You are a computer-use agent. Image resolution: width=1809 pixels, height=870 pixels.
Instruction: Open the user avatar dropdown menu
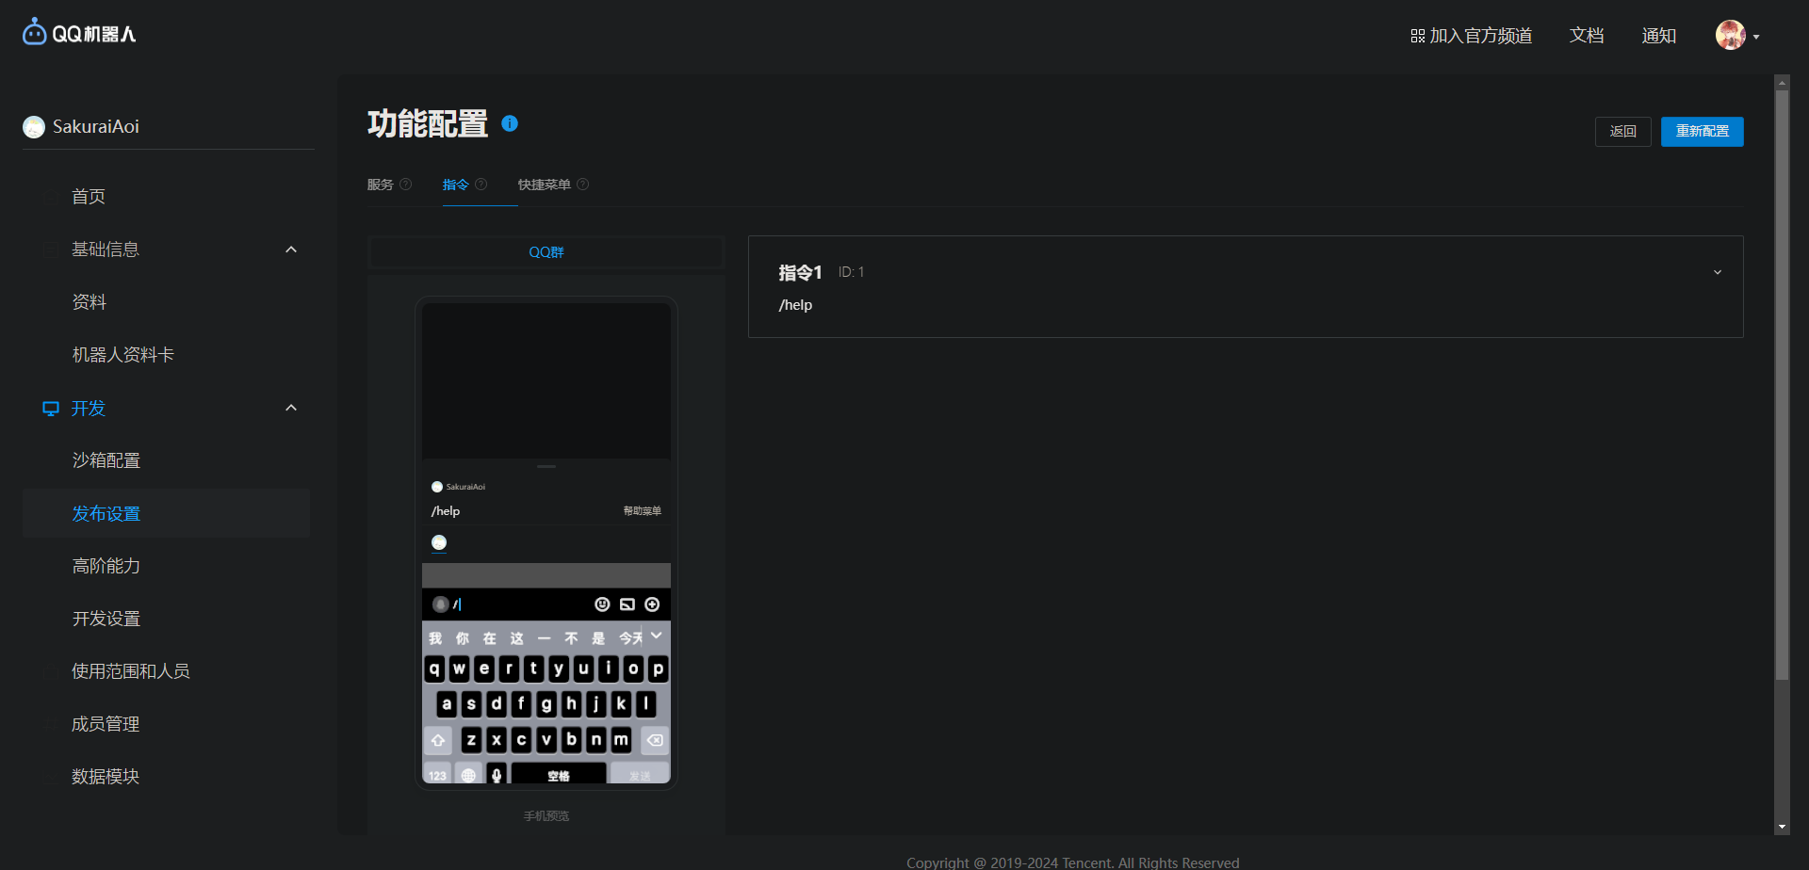pyautogui.click(x=1737, y=36)
